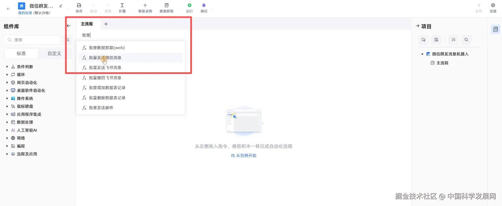Expand the 网络 category
The image size is (502, 206).
tap(7, 138)
